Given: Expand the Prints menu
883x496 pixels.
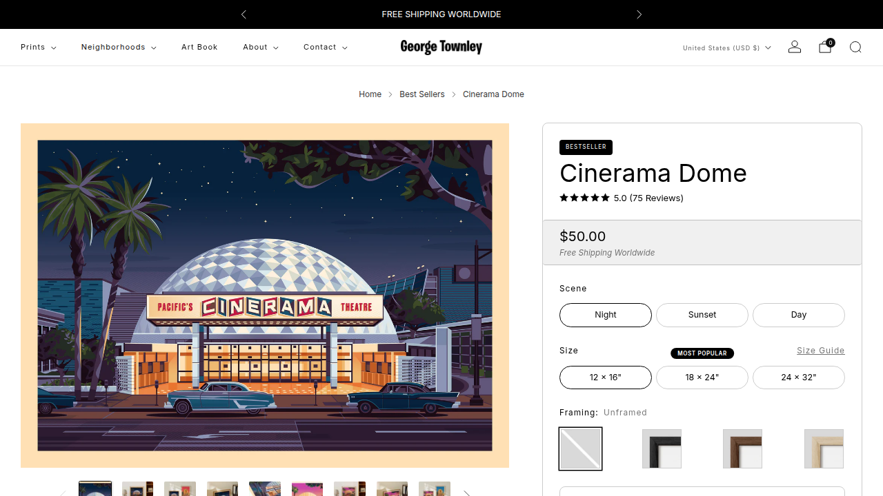Looking at the screenshot, I should [x=39, y=47].
